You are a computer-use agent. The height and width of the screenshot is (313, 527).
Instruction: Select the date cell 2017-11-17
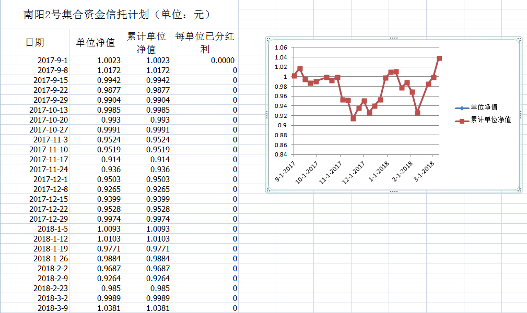tap(49, 160)
